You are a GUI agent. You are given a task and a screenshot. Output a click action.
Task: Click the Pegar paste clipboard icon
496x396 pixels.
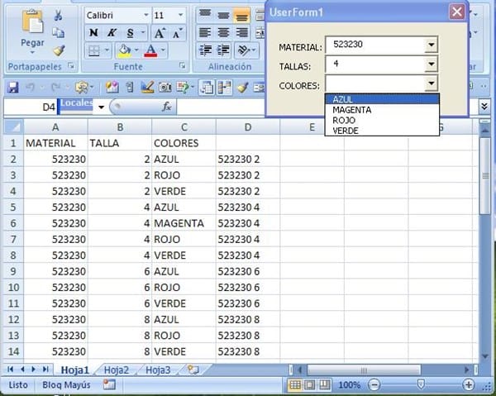click(32, 22)
